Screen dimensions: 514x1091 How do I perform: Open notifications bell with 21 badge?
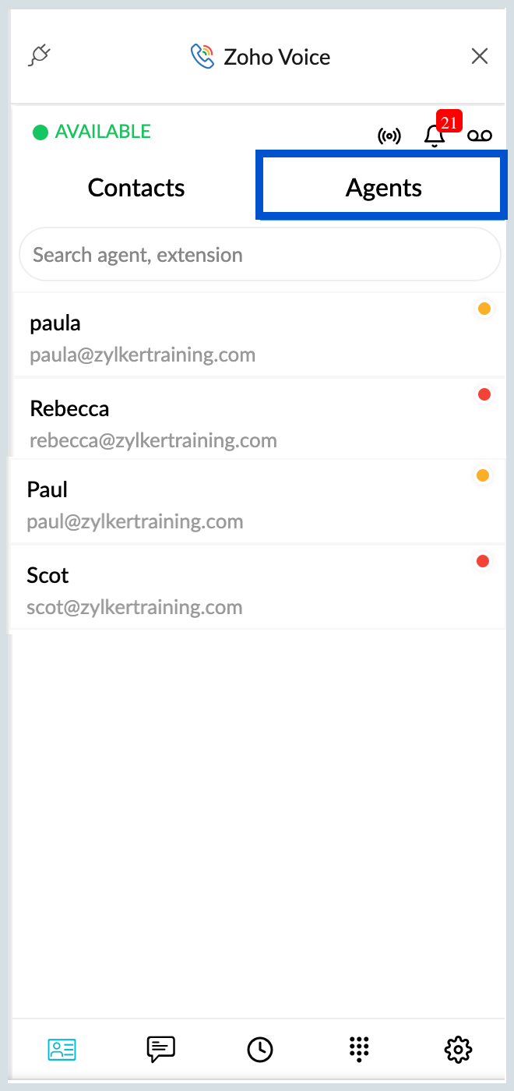(x=435, y=136)
